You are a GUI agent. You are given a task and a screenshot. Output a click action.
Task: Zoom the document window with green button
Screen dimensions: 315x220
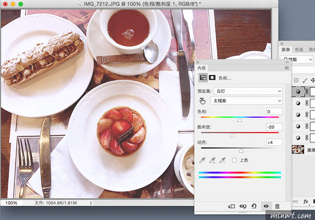[x=21, y=4]
